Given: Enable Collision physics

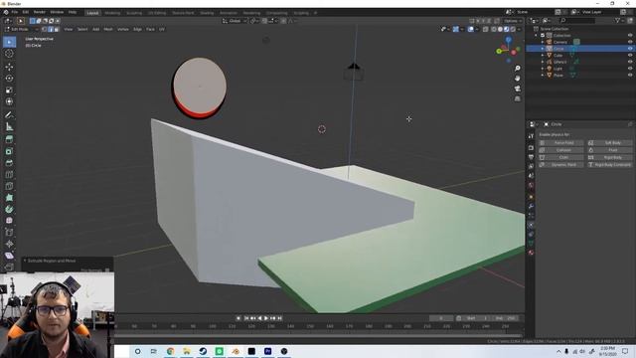Looking at the screenshot, I should pyautogui.click(x=560, y=150).
